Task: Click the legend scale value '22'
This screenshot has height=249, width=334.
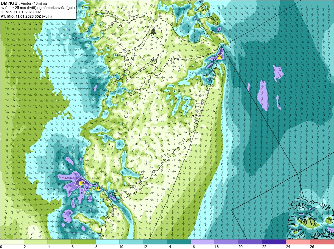Action: tap(264, 247)
